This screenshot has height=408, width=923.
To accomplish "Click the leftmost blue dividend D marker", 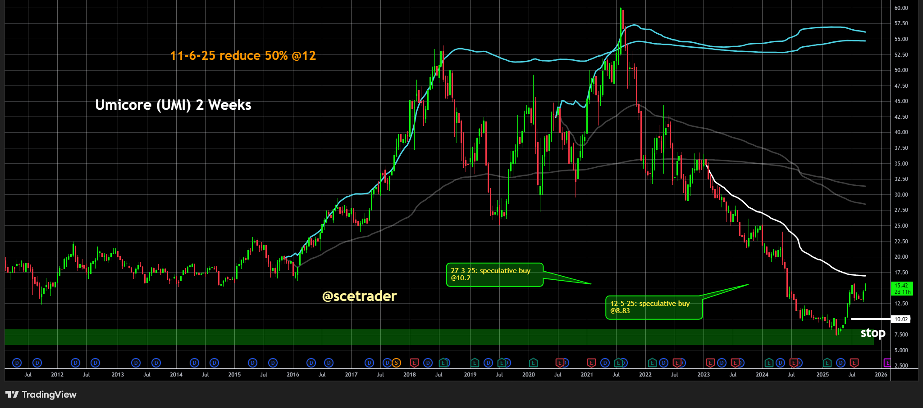I will 17,363.
